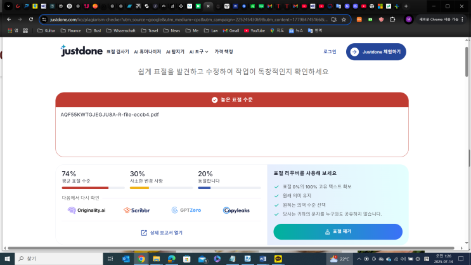Open the Gmail bookmark
The width and height of the screenshot is (471, 265).
(x=231, y=30)
